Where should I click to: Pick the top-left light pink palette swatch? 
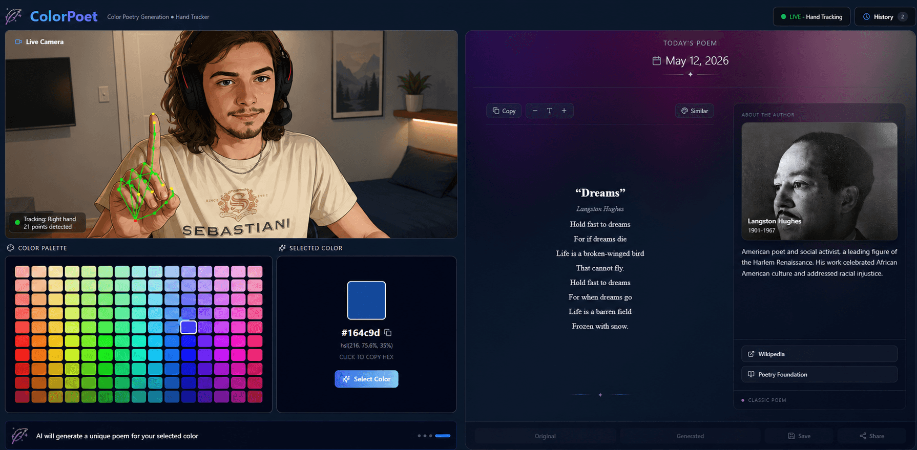click(22, 271)
